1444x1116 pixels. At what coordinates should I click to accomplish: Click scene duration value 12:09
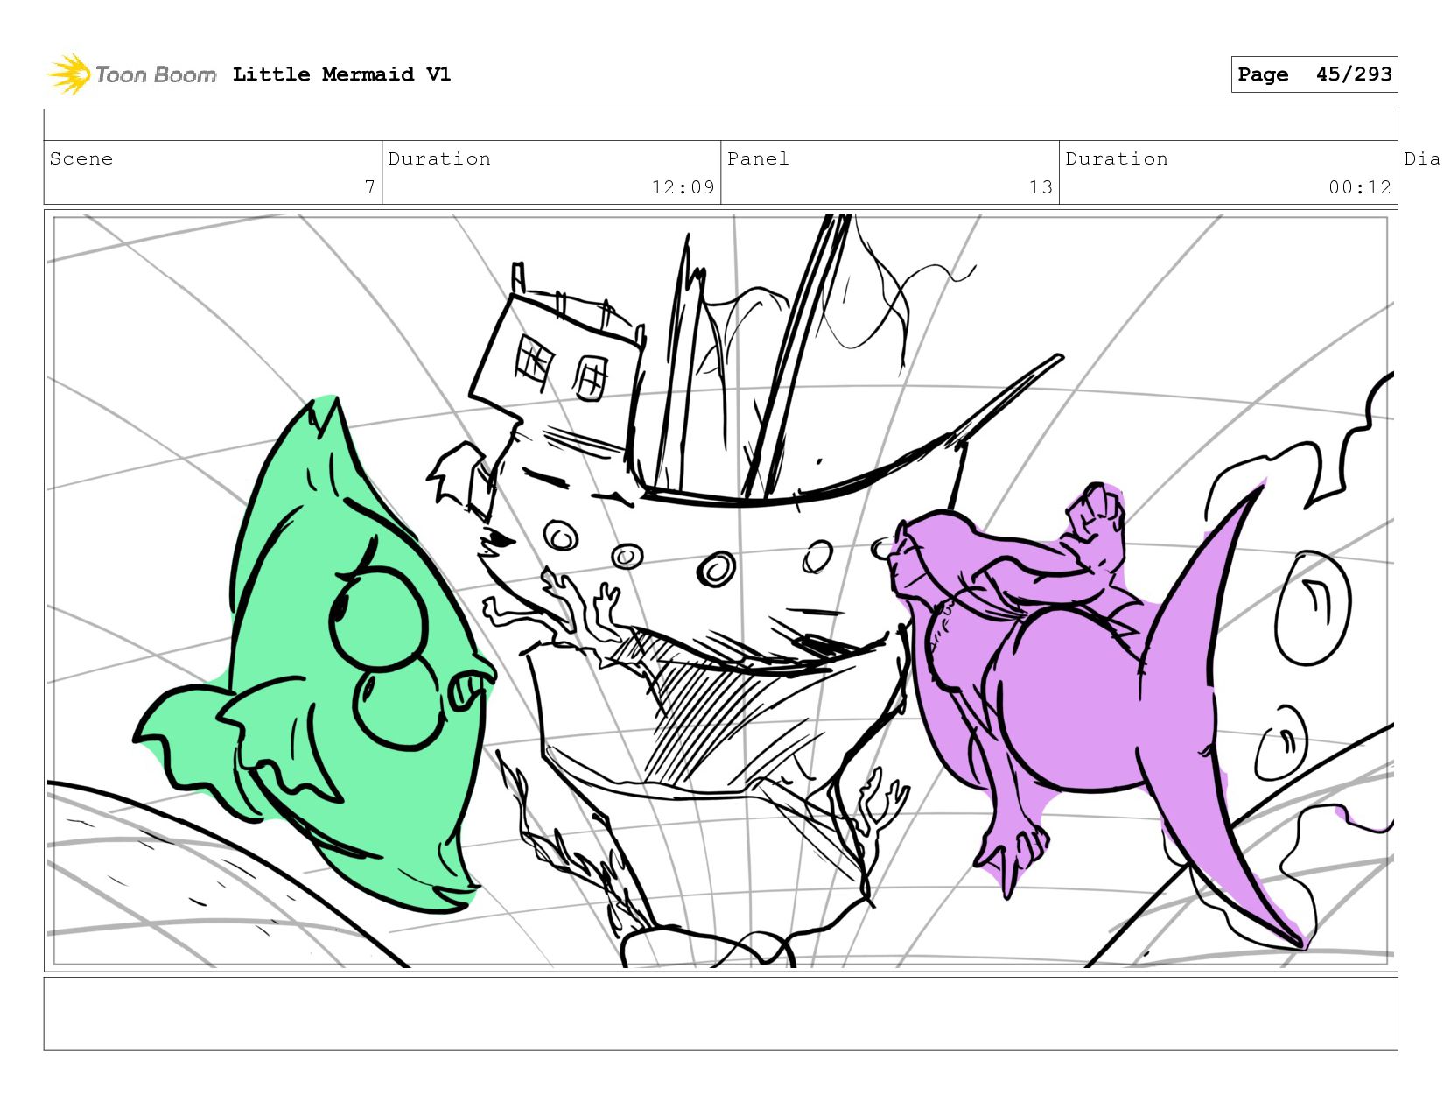click(683, 187)
